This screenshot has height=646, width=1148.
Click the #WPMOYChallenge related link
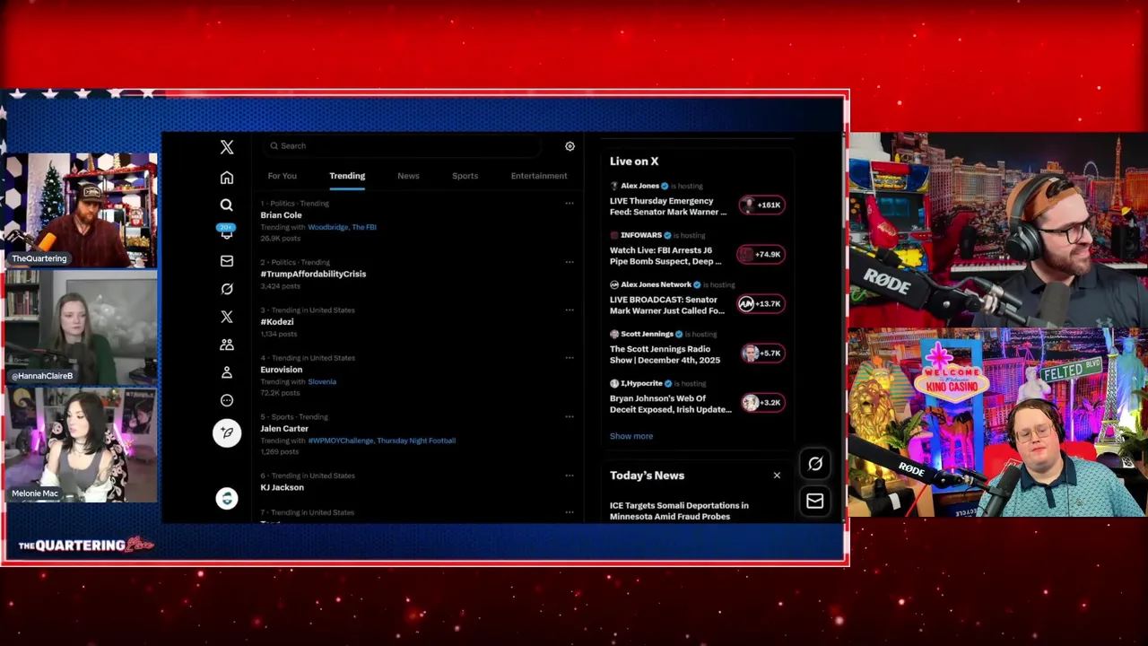tap(340, 441)
